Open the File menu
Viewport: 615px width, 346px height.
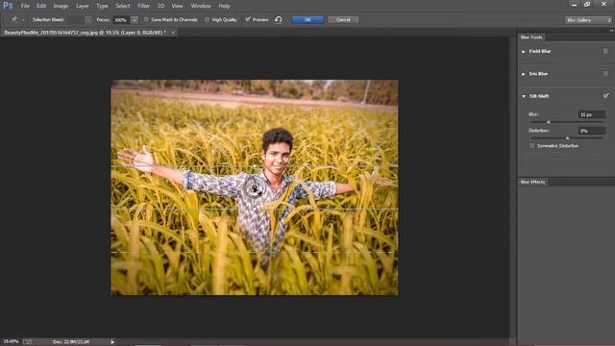click(x=25, y=6)
